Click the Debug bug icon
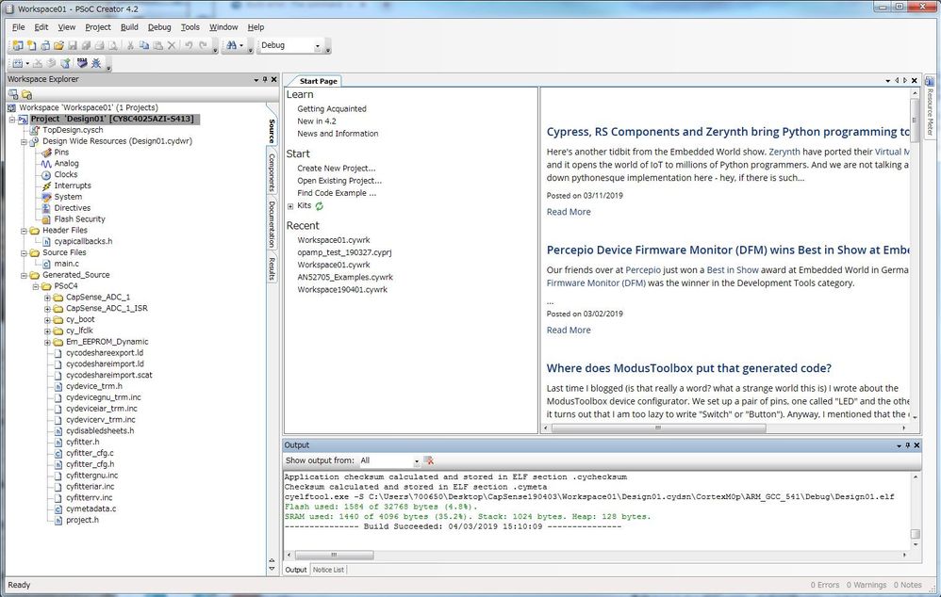Screen dimensions: 941x597 (x=95, y=63)
